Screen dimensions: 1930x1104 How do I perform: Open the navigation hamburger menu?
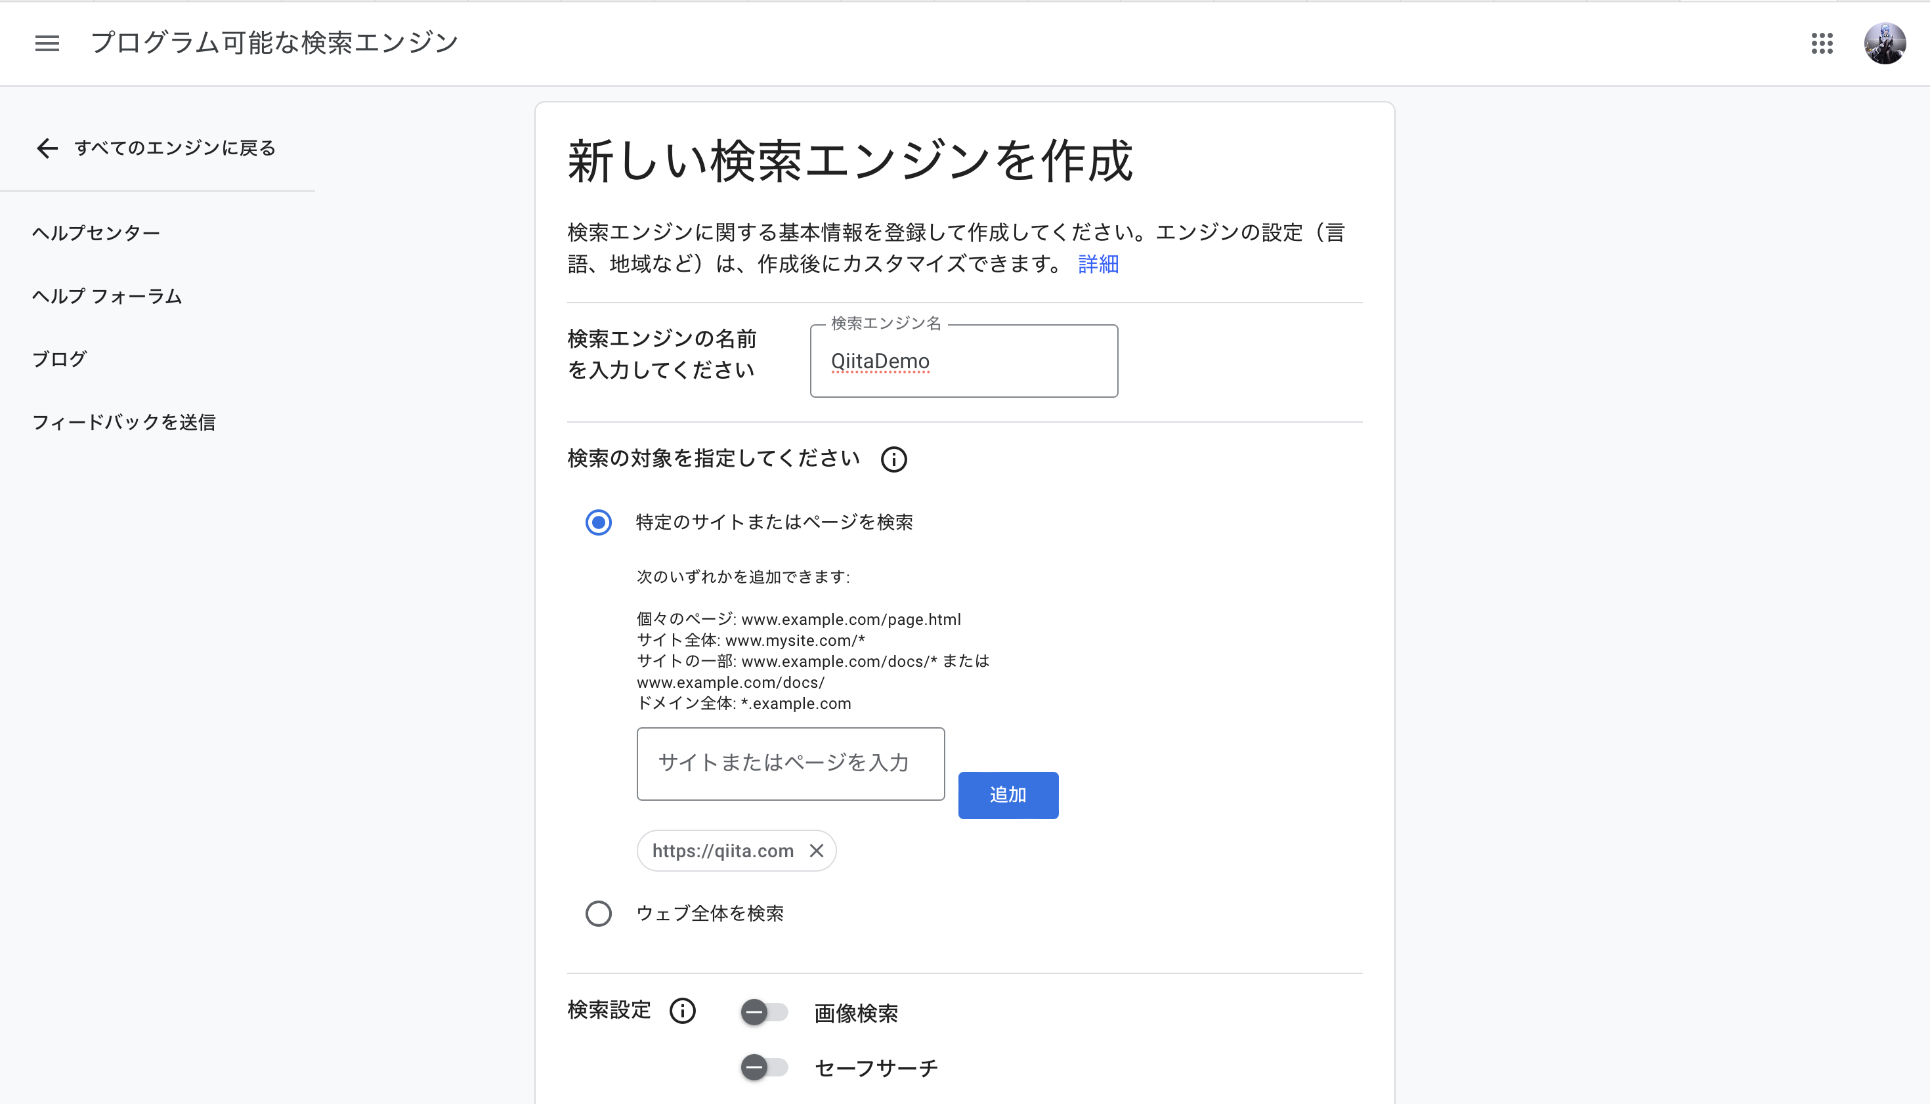(x=47, y=43)
